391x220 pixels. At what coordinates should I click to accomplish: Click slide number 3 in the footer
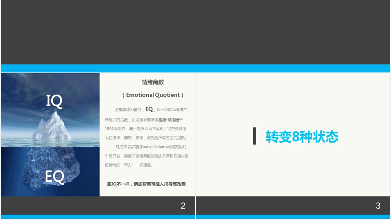[378, 206]
